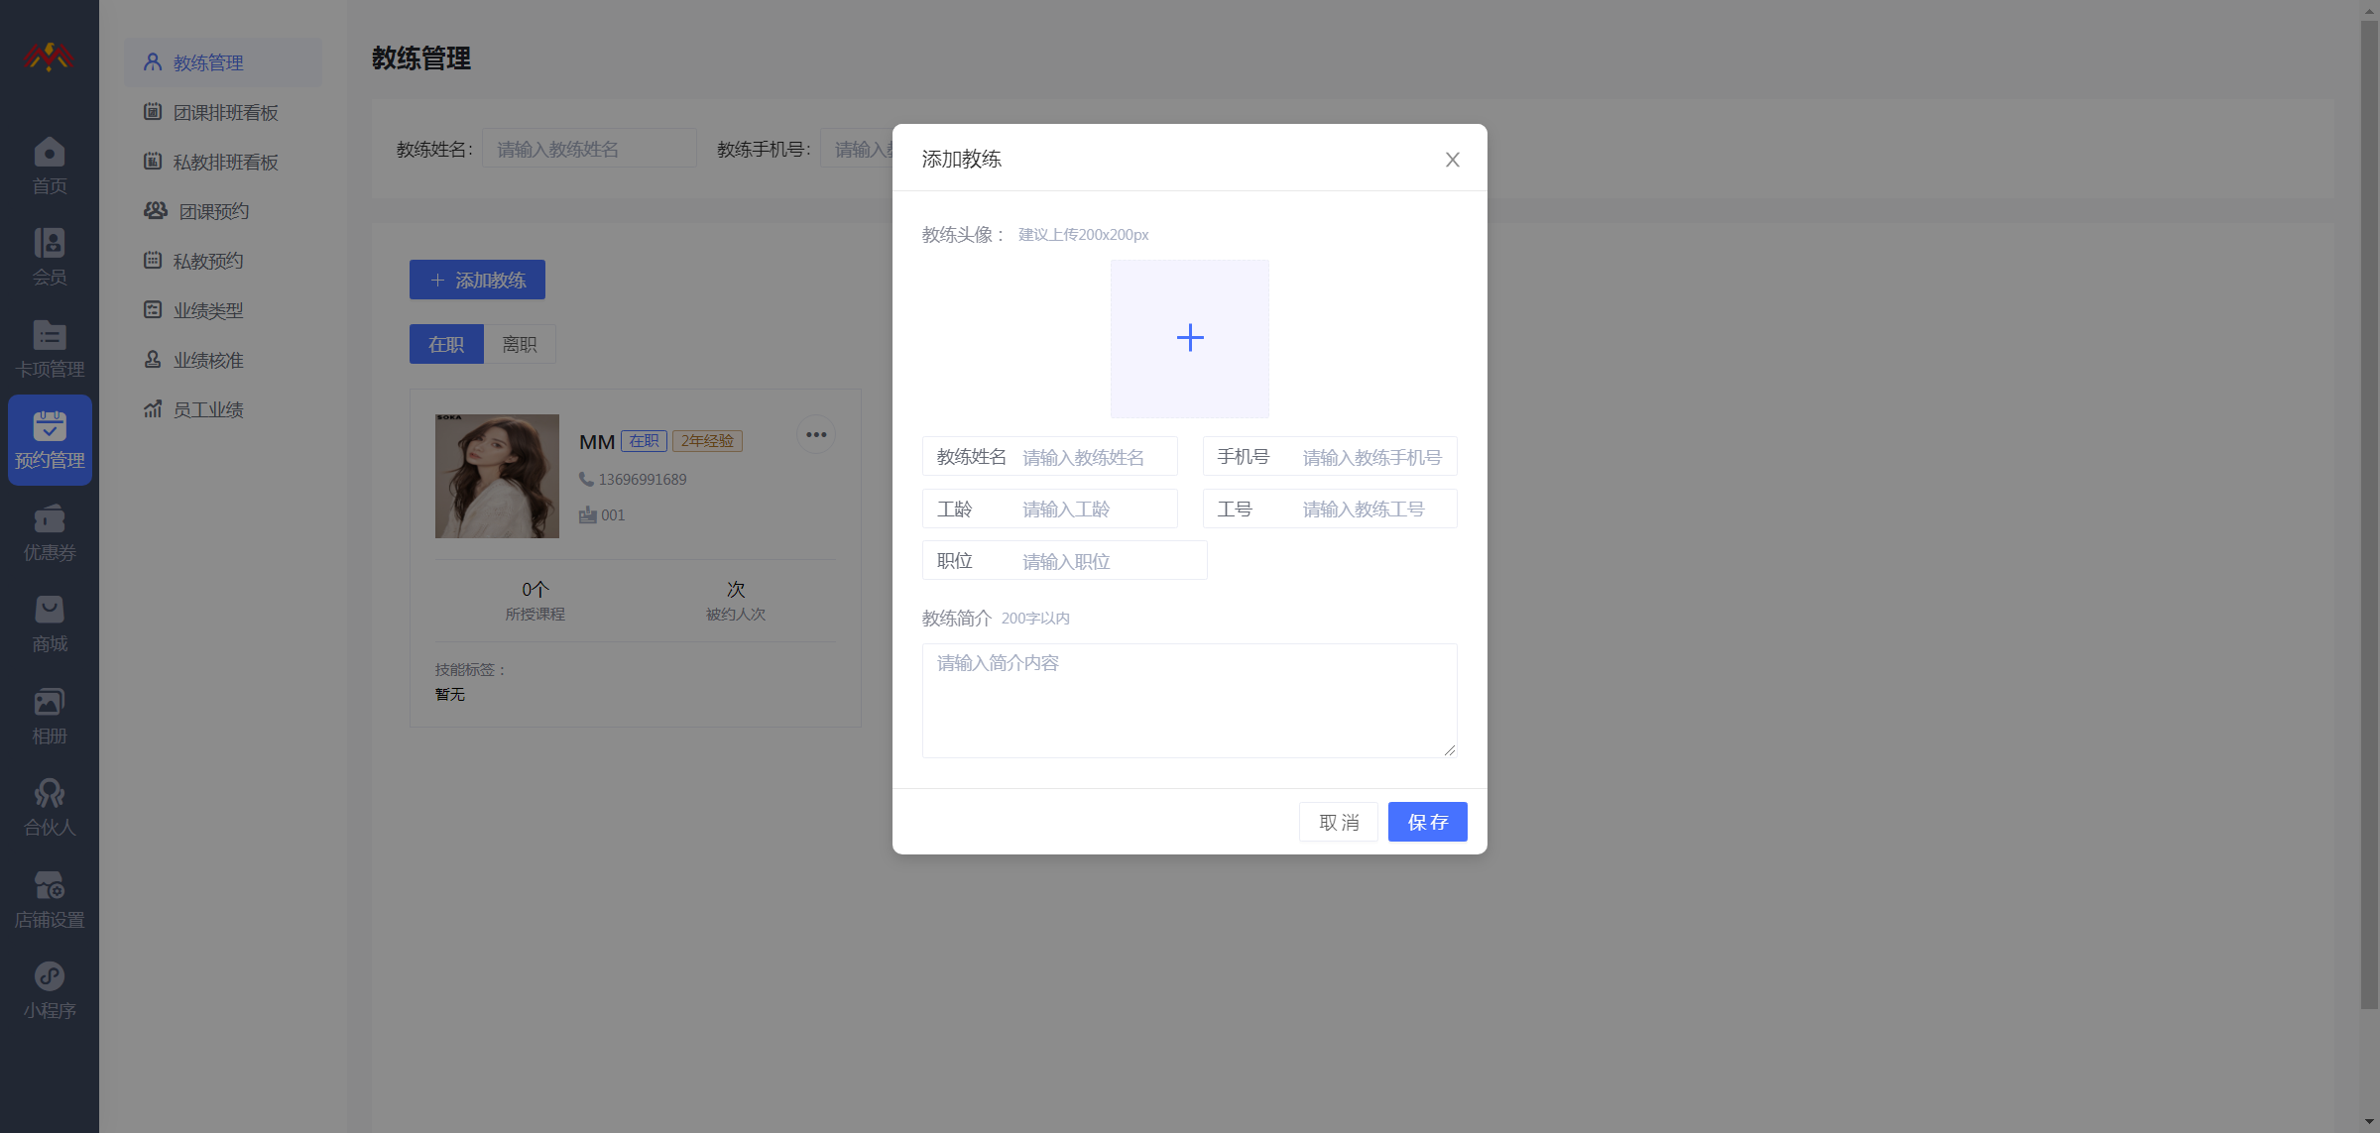Open 业绩核准 in the submenu
Image resolution: width=2380 pixels, height=1133 pixels.
coord(223,360)
